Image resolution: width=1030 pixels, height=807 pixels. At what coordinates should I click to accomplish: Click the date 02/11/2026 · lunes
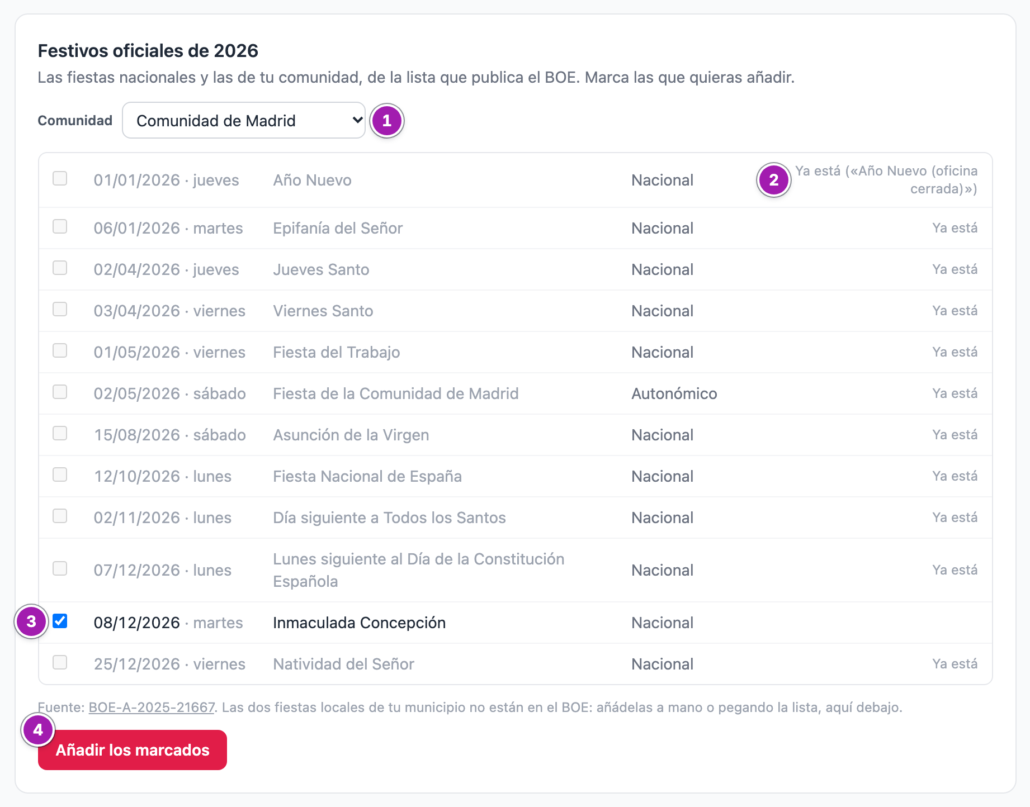pos(163,518)
